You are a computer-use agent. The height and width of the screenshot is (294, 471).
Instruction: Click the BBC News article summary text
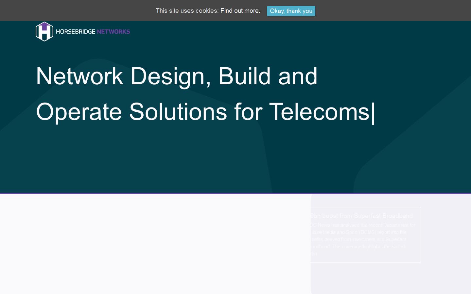pos(362,236)
